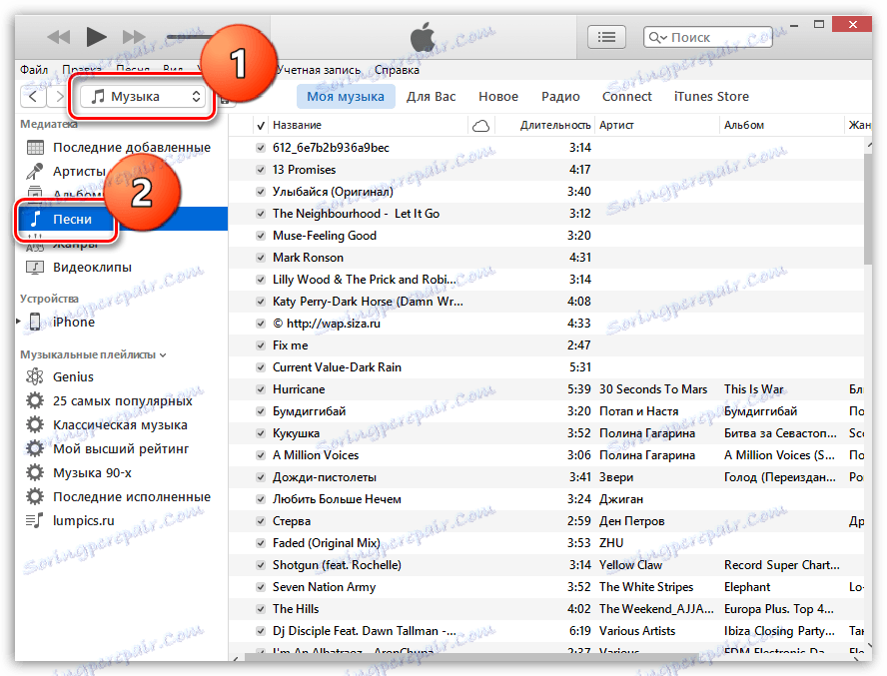Image resolution: width=887 pixels, height=676 pixels.
Task: Switch to the Connect tab
Action: click(626, 97)
